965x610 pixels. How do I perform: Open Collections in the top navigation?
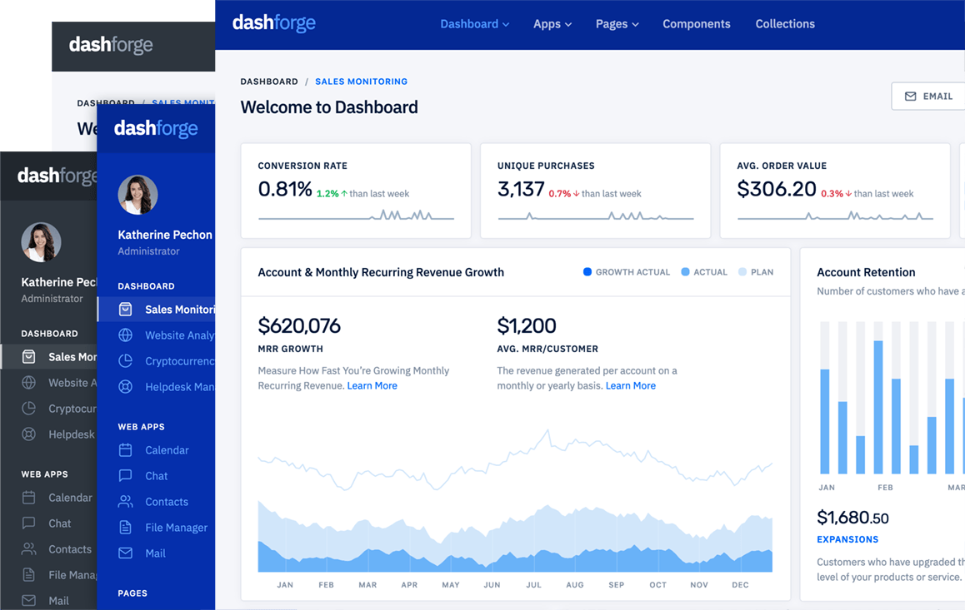pyautogui.click(x=785, y=24)
